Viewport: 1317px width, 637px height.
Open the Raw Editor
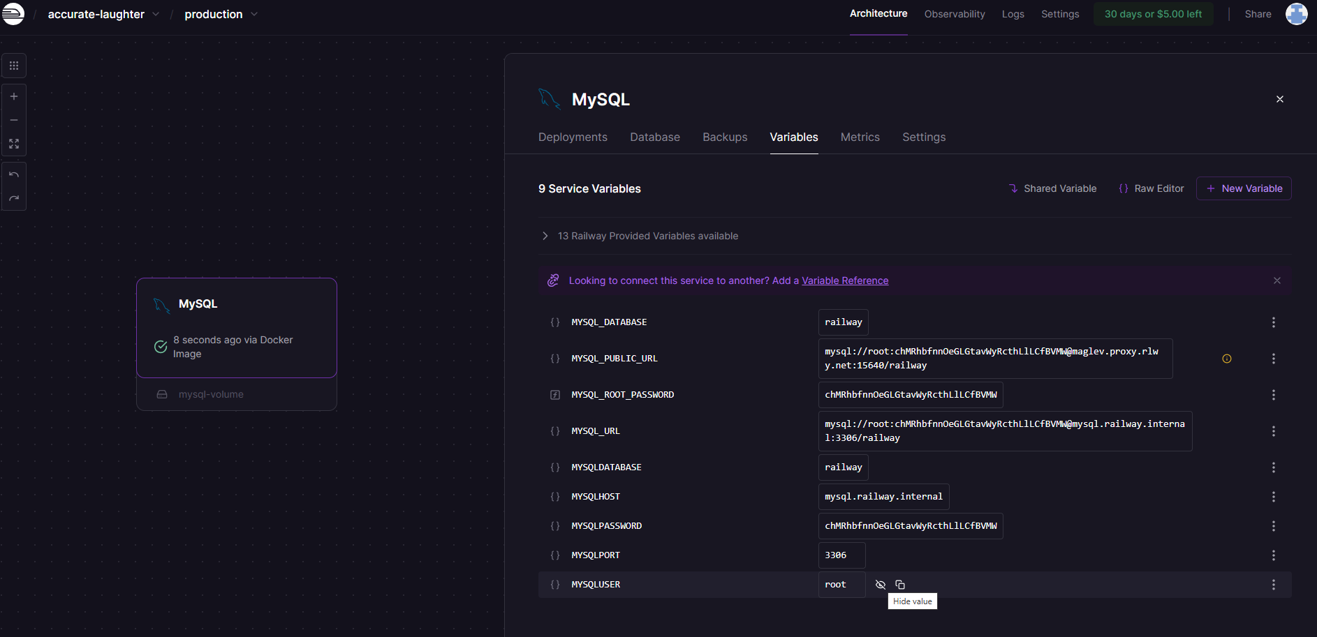coord(1152,188)
